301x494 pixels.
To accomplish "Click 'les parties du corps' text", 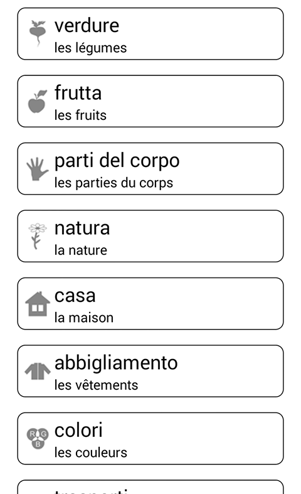I will (x=114, y=183).
